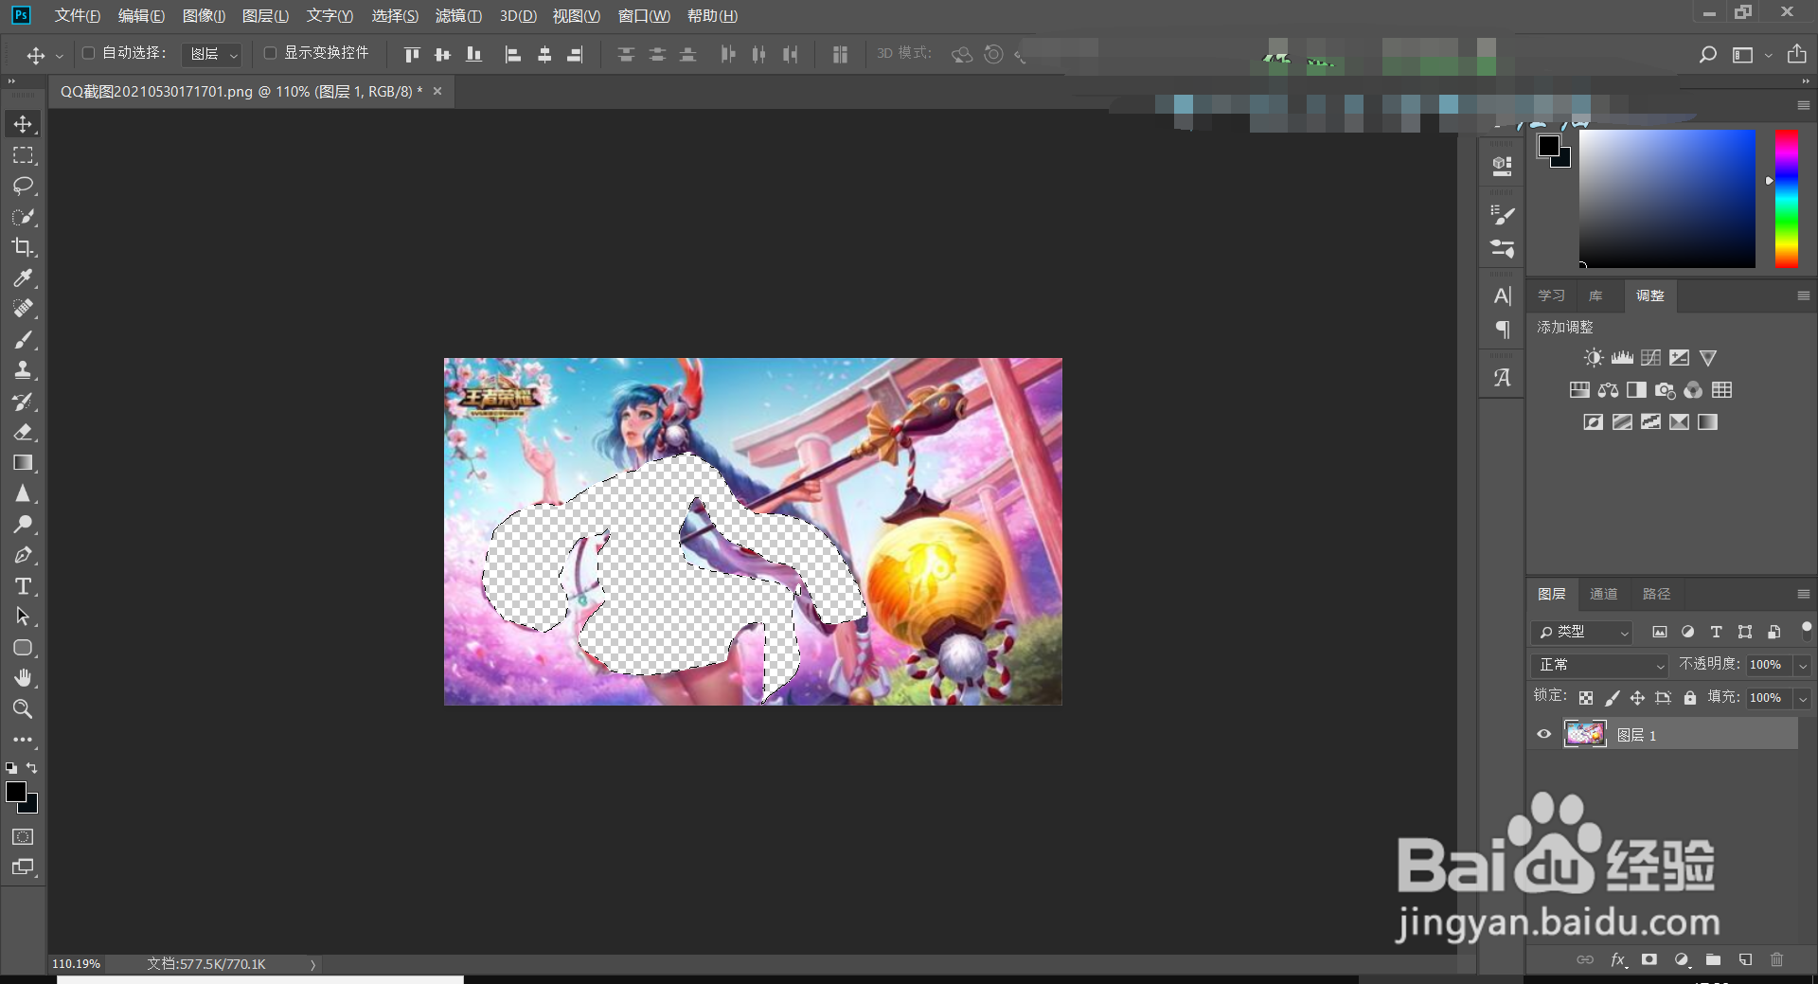
Task: Select the Move tool in the toolbox
Action: click(23, 124)
